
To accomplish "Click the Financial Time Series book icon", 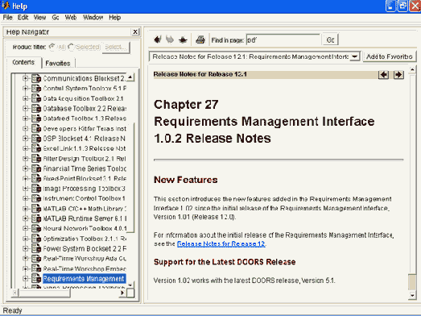I will point(36,168).
